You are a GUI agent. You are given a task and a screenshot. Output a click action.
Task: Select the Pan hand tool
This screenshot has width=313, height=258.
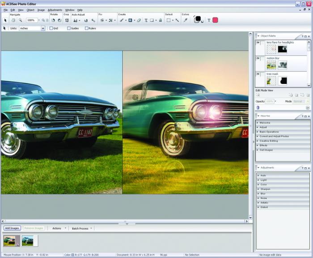[13, 21]
